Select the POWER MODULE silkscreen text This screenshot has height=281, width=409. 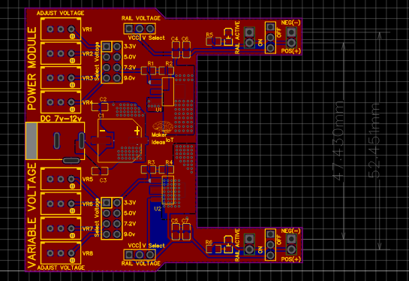32,68
